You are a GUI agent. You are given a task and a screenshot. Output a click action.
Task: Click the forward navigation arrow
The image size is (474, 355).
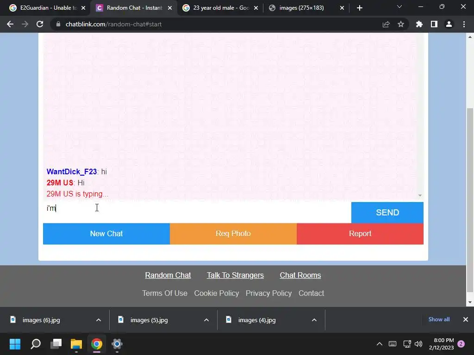pos(25,24)
